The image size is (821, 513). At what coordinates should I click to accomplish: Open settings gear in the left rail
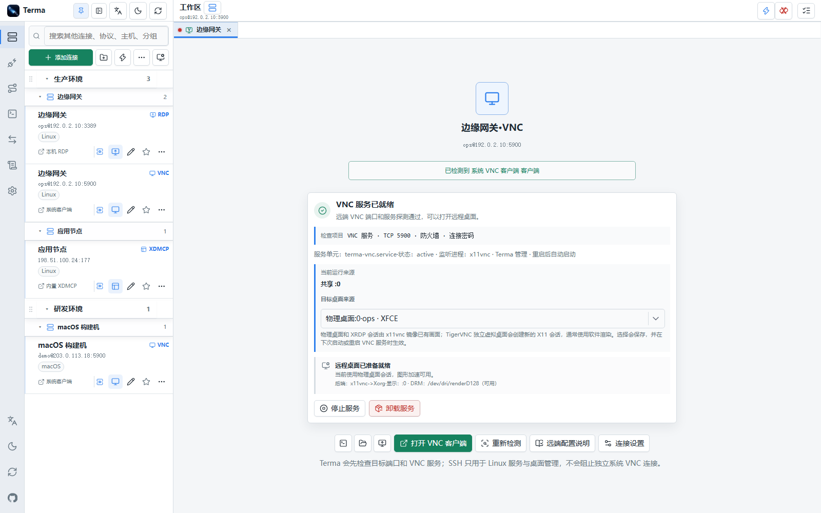[12, 191]
